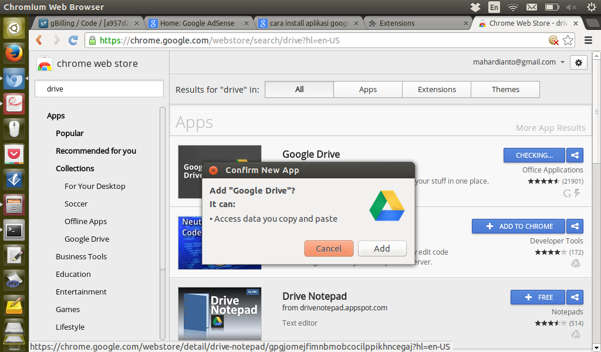
Task: Open Wi-Fi network indicator
Action: coord(513,7)
